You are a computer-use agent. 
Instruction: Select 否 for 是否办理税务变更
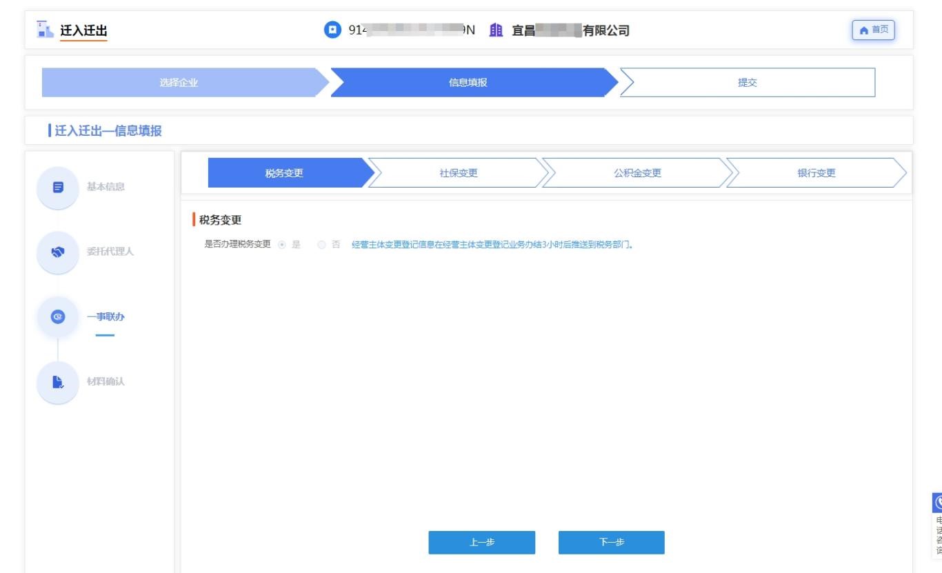click(321, 245)
